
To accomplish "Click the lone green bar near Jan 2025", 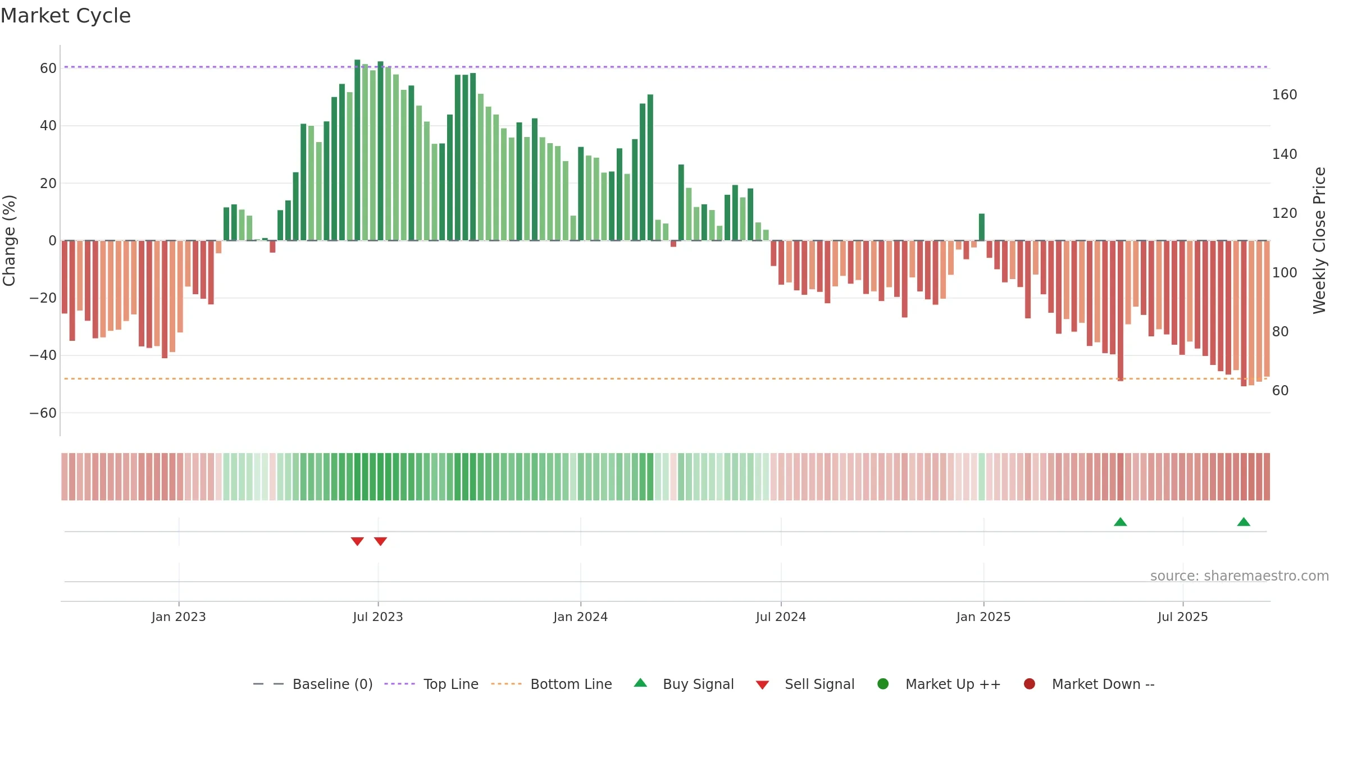I will pyautogui.click(x=982, y=227).
